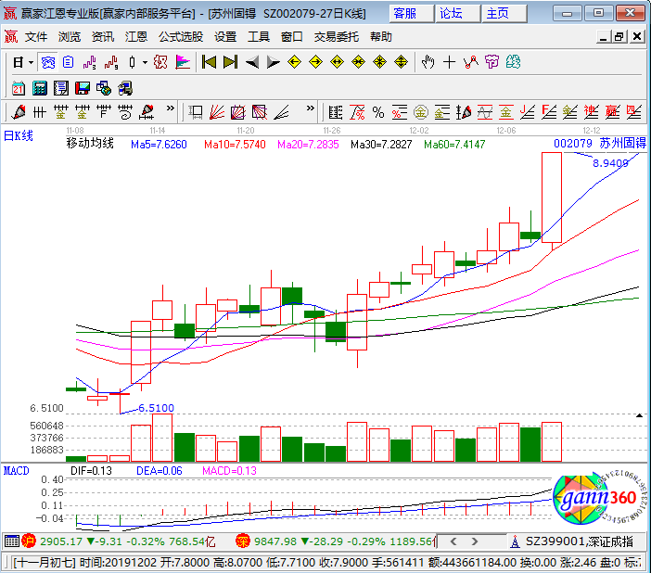Select the crosshair cursor tool
This screenshot has width=651, height=573.
(449, 62)
